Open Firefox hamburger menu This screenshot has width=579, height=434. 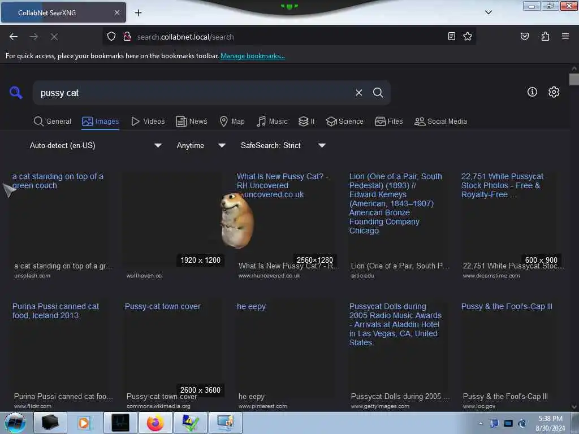point(565,36)
